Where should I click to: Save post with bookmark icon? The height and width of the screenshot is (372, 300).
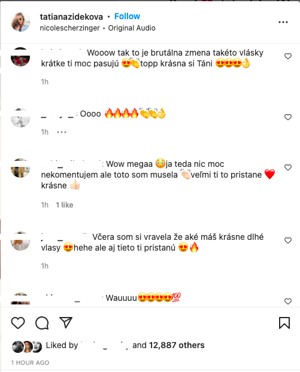coord(284,323)
